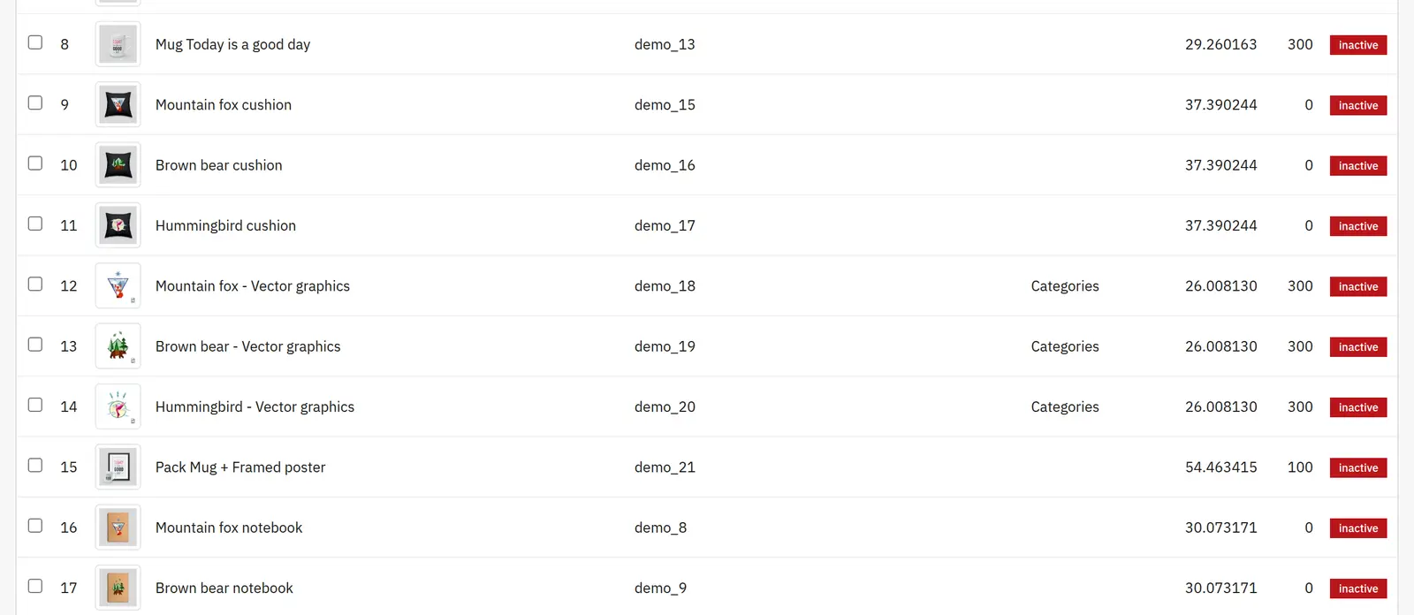
Task: Click the Brown bear notebook thumbnail
Action: (x=118, y=588)
